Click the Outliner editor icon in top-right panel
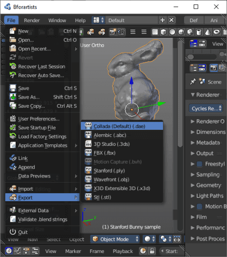 194,44
